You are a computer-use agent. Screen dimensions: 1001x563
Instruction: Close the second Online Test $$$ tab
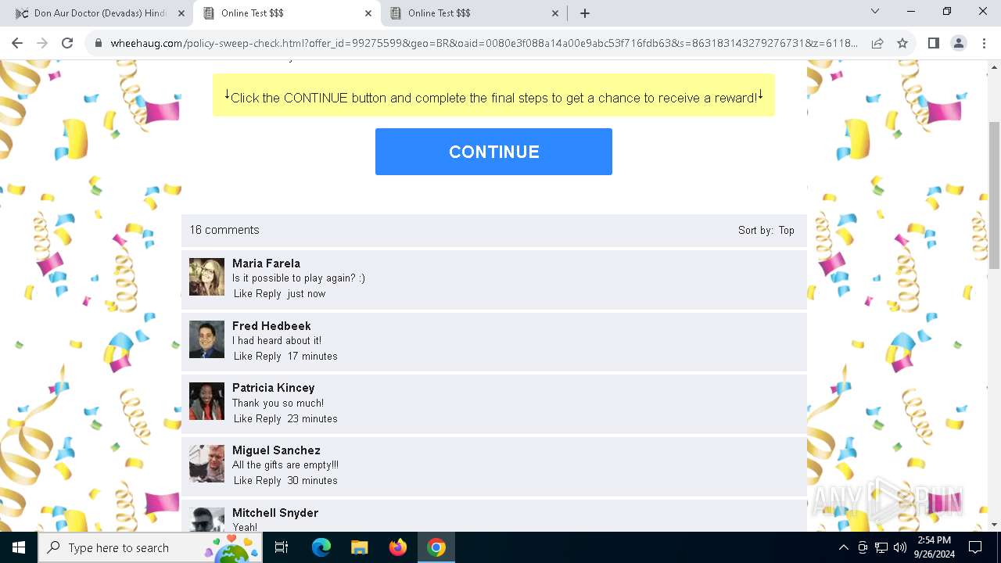click(x=555, y=13)
